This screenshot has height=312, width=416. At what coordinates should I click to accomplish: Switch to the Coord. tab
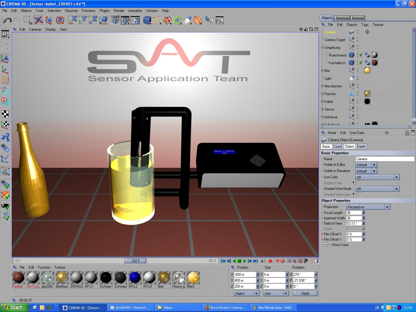[338, 146]
